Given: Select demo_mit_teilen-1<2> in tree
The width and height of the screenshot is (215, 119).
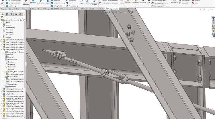Looking at the screenshot, I should click(13, 45).
